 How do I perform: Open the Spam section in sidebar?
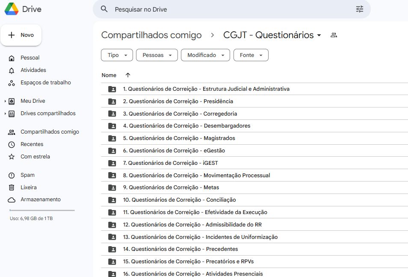(27, 175)
